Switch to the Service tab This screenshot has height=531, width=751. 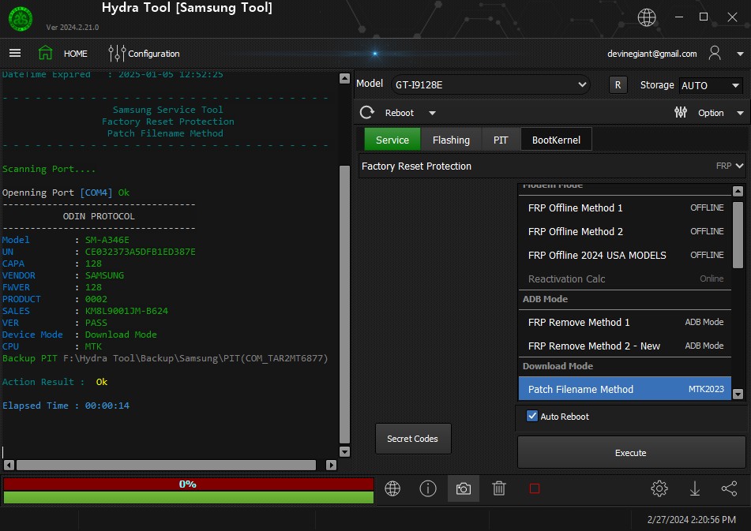[392, 140]
